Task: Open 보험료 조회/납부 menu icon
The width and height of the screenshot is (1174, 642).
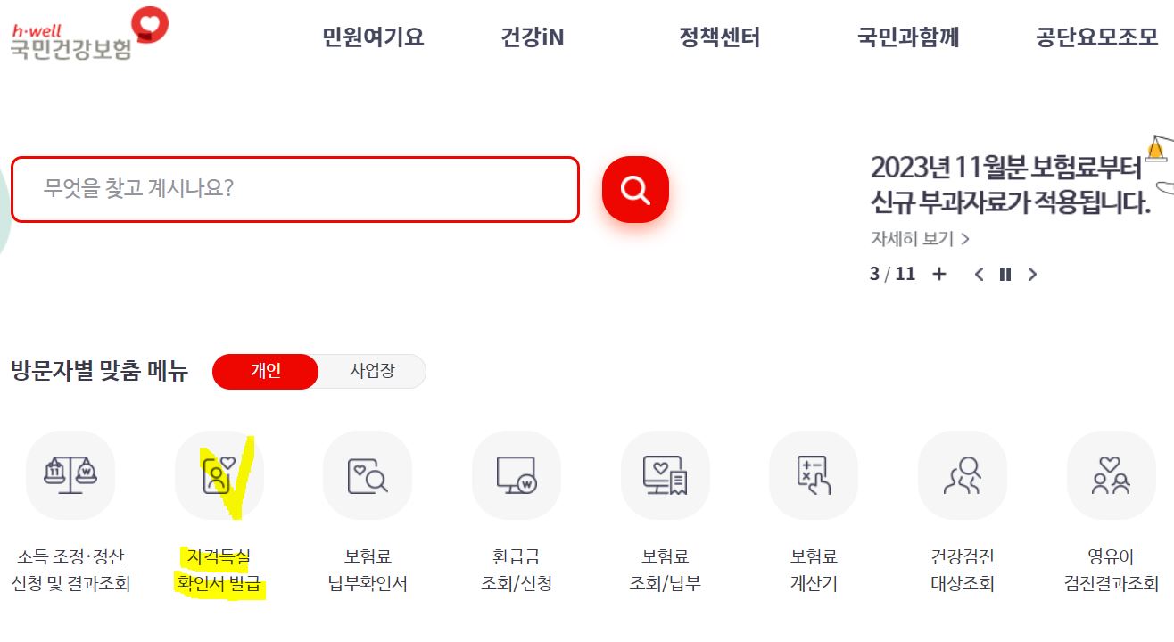Action: coord(665,474)
